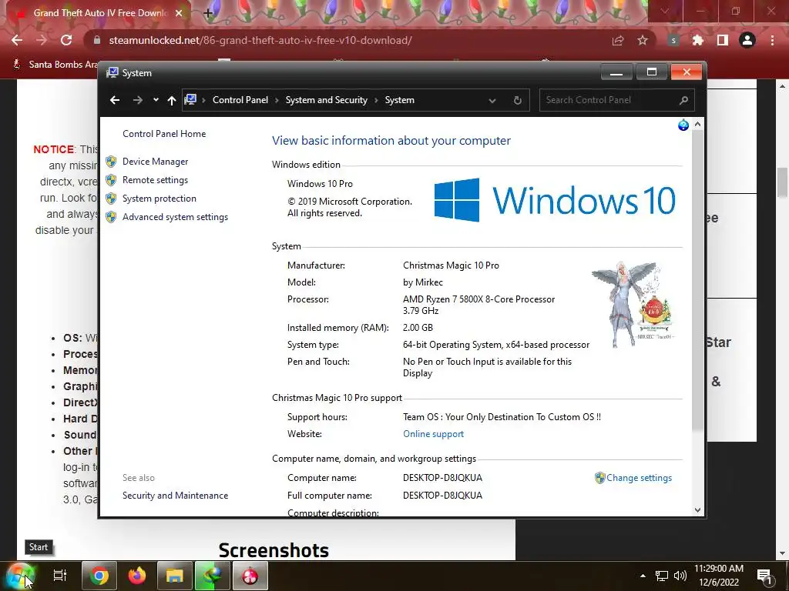Go back in the System window
The image size is (789, 591).
coord(115,100)
